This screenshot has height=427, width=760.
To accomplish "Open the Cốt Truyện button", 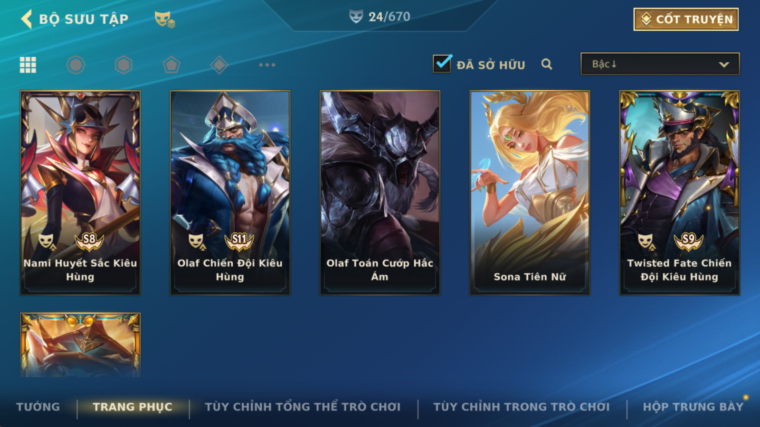I will click(x=686, y=19).
